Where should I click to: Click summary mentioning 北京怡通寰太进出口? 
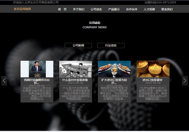pos(153,93)
